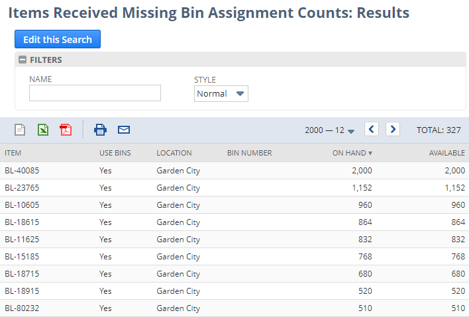The height and width of the screenshot is (317, 469).
Task: Sort by Location column header
Action: point(174,153)
